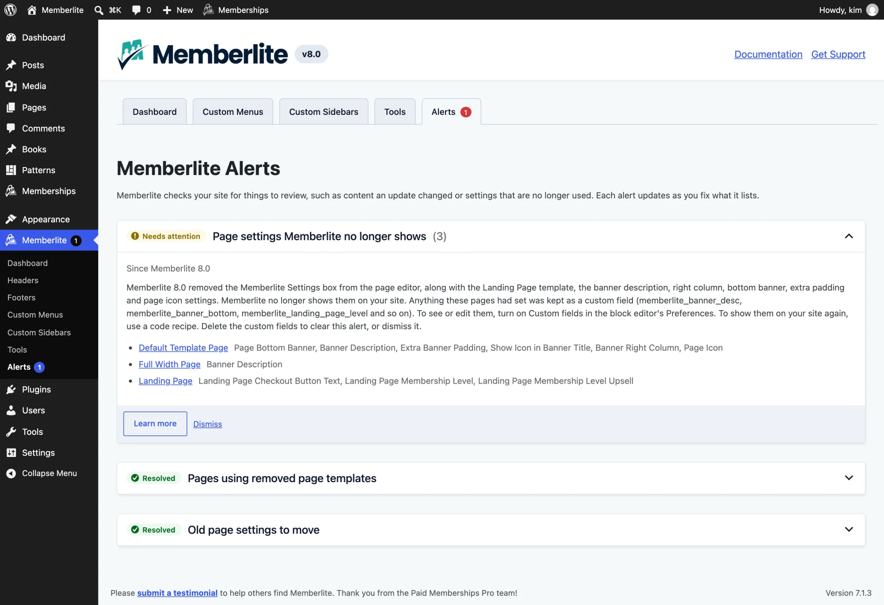Collapse the Page settings alert chevron
The width and height of the screenshot is (884, 605).
tap(849, 236)
